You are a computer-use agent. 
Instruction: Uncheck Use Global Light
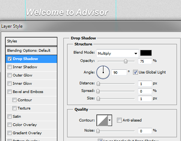coord(135,72)
